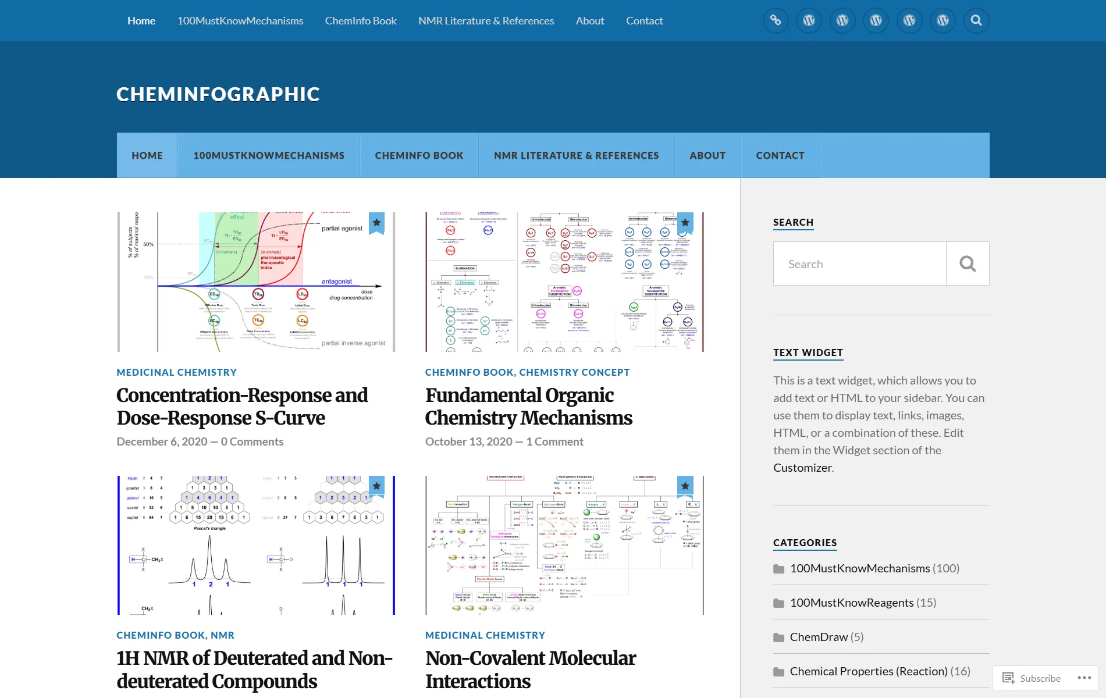Viewport: 1106px width, 698px height.
Task: Click the Subscribe button
Action: tap(1032, 678)
